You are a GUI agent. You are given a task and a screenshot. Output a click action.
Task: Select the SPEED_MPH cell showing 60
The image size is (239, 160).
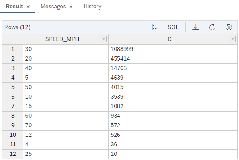point(66,116)
